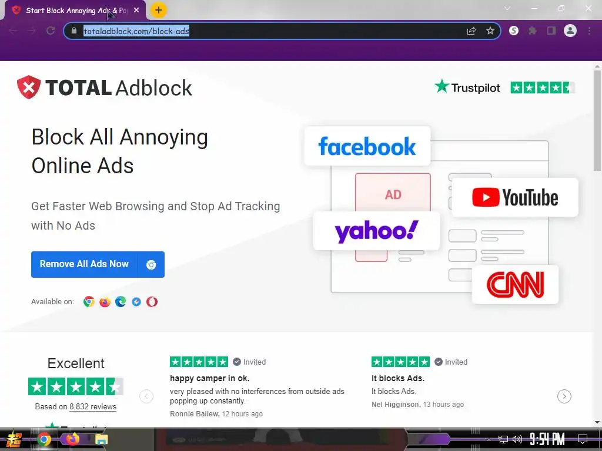
Task: Click the yahoo! logo card
Action: click(376, 231)
